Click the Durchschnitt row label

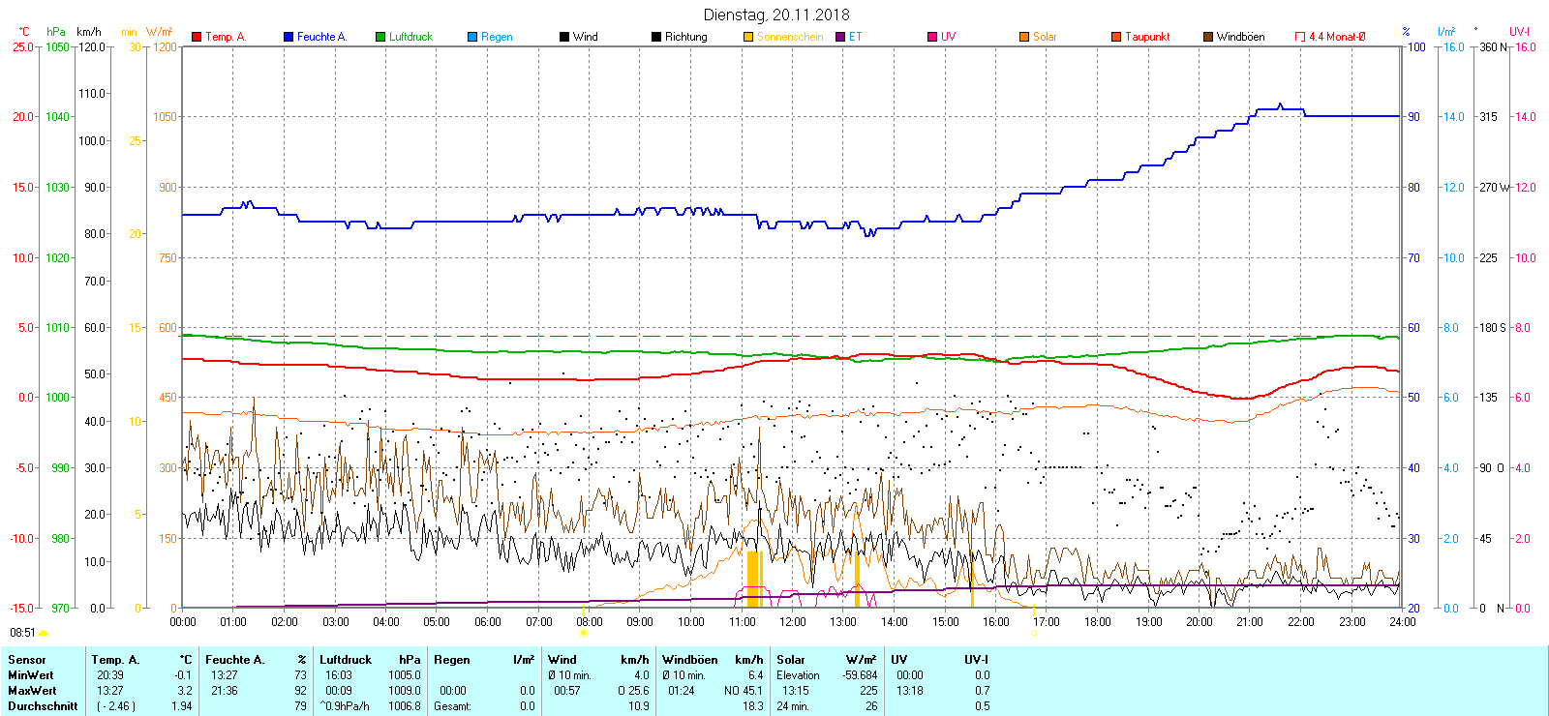click(43, 706)
